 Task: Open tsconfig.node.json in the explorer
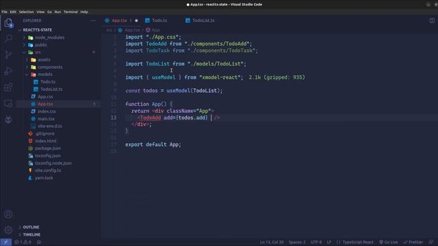pos(53,163)
